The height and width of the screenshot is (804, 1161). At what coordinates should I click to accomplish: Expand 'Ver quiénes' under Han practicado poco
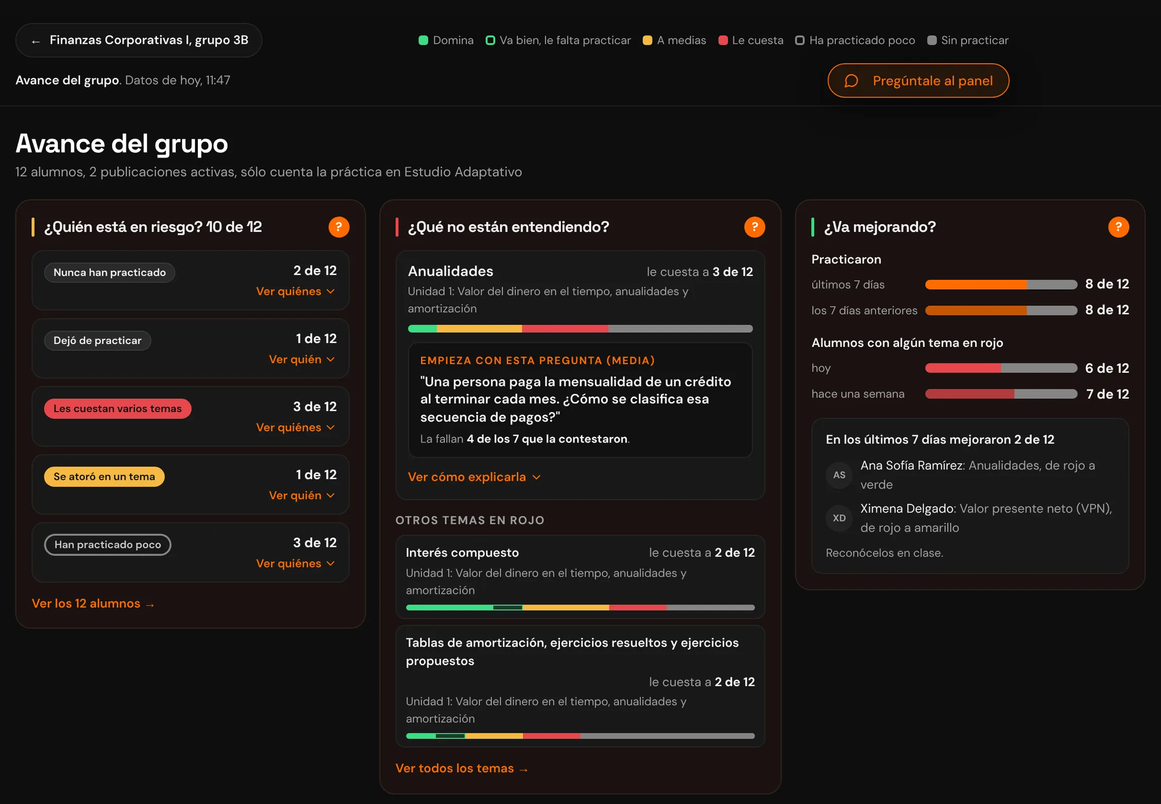(x=295, y=564)
